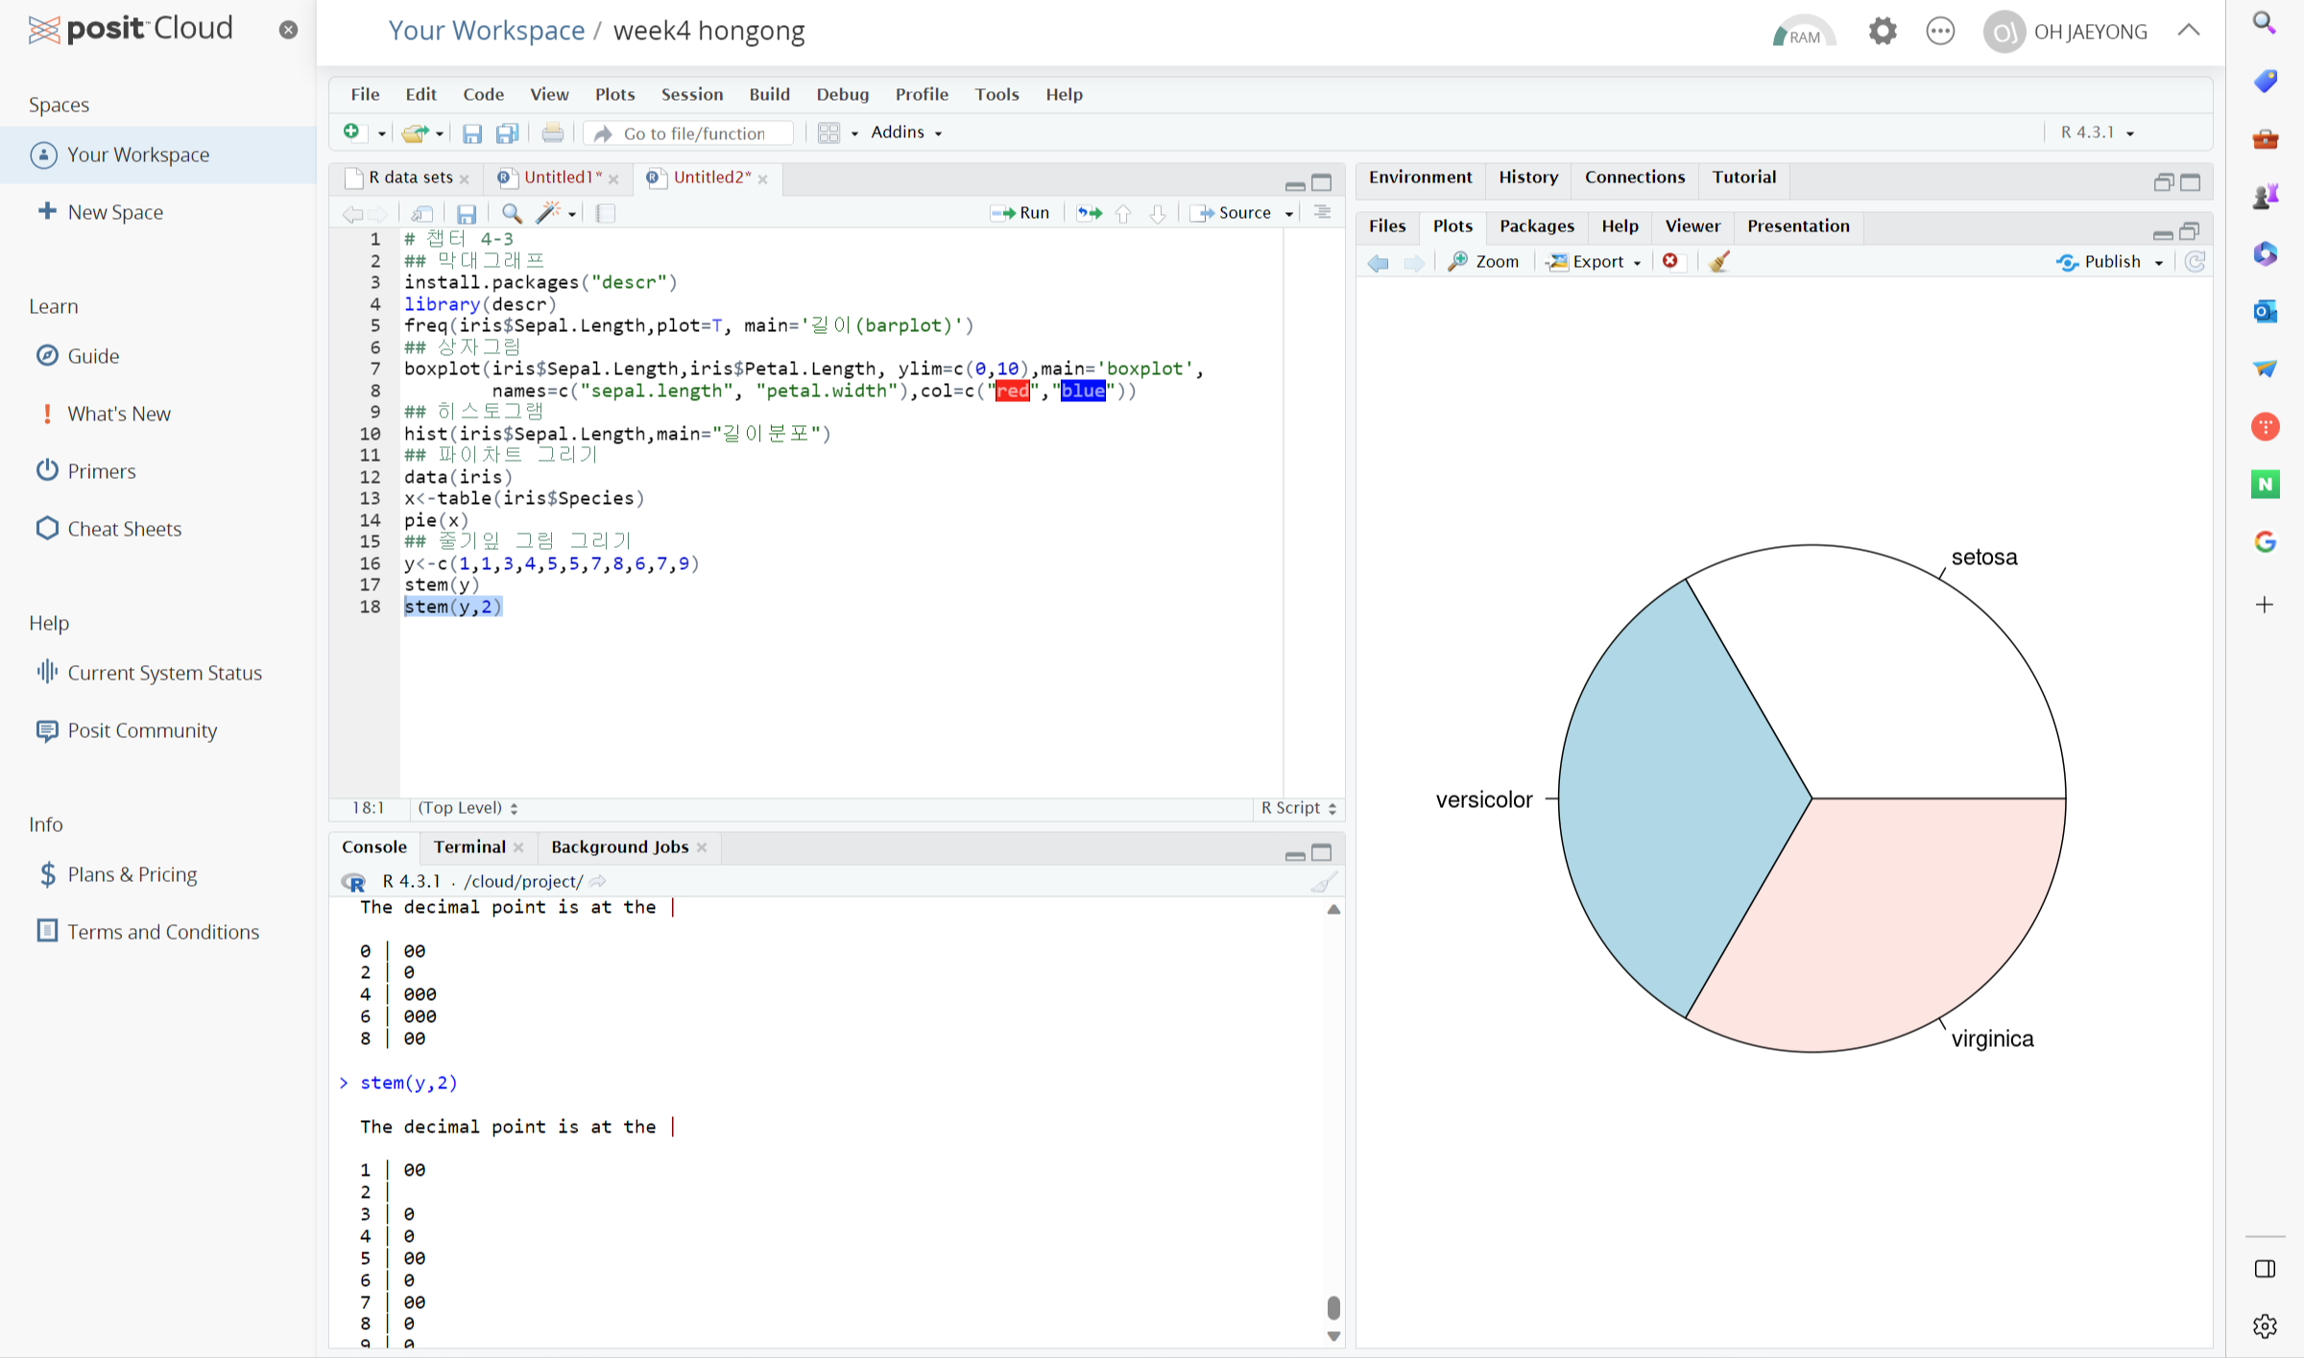The image size is (2304, 1358).
Task: Open the R 4.3.1 version dropdown
Action: coord(2097,132)
